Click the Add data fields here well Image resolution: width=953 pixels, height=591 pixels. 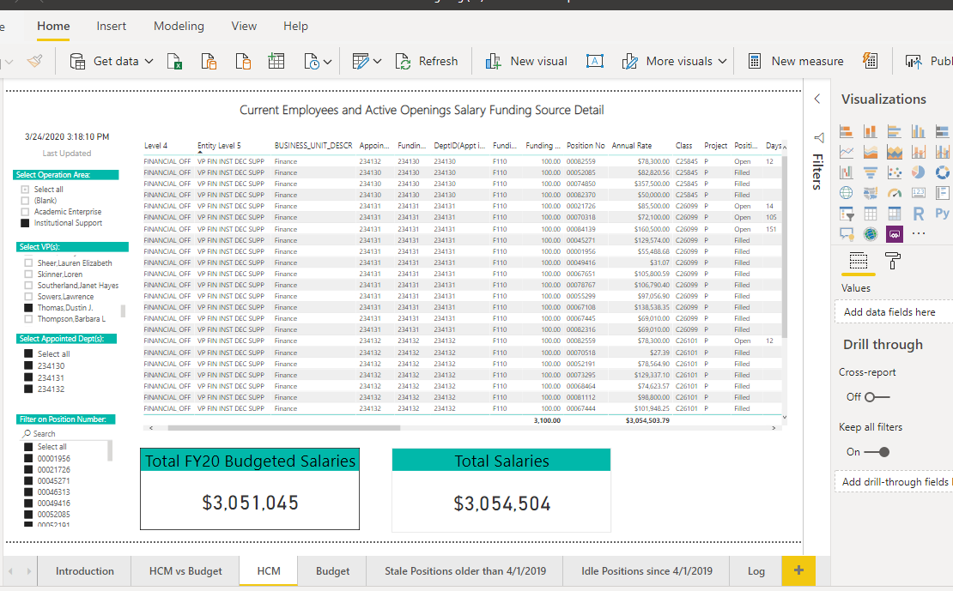(x=894, y=312)
